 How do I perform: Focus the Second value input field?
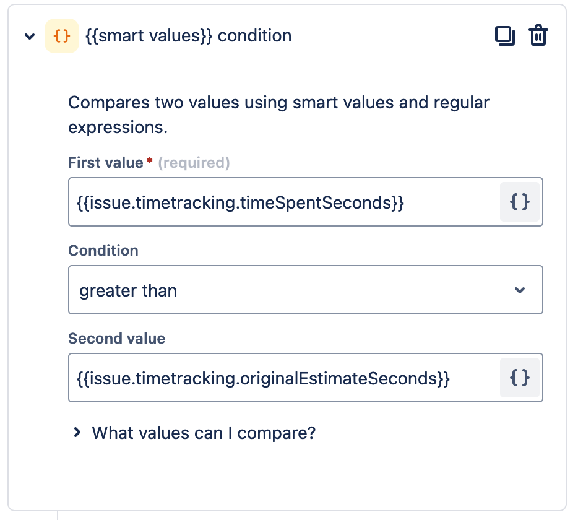click(x=283, y=378)
